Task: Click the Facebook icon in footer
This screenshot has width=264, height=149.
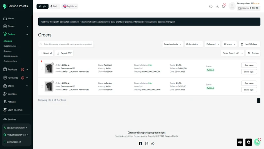Action: coord(140,143)
